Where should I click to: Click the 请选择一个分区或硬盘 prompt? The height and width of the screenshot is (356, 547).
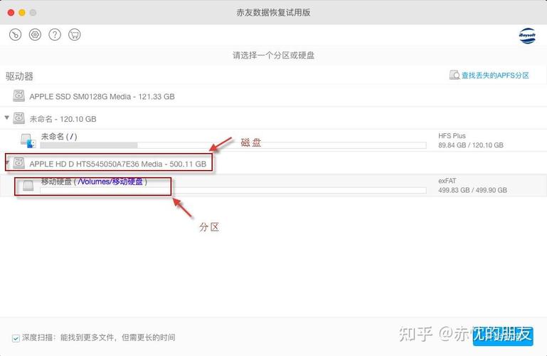click(273, 55)
